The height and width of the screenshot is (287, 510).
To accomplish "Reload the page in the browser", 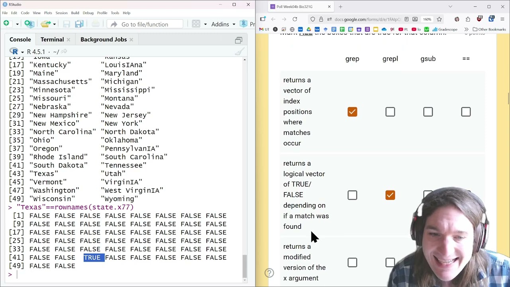I will [x=295, y=19].
